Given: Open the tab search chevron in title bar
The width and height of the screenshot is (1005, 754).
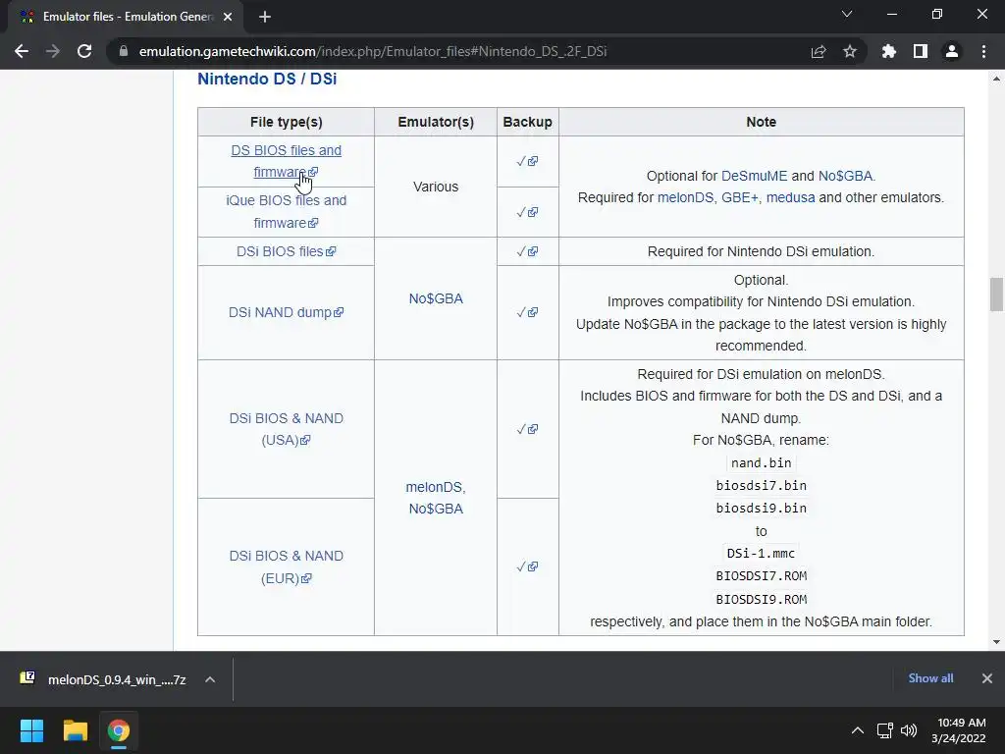Looking at the screenshot, I should (847, 14).
